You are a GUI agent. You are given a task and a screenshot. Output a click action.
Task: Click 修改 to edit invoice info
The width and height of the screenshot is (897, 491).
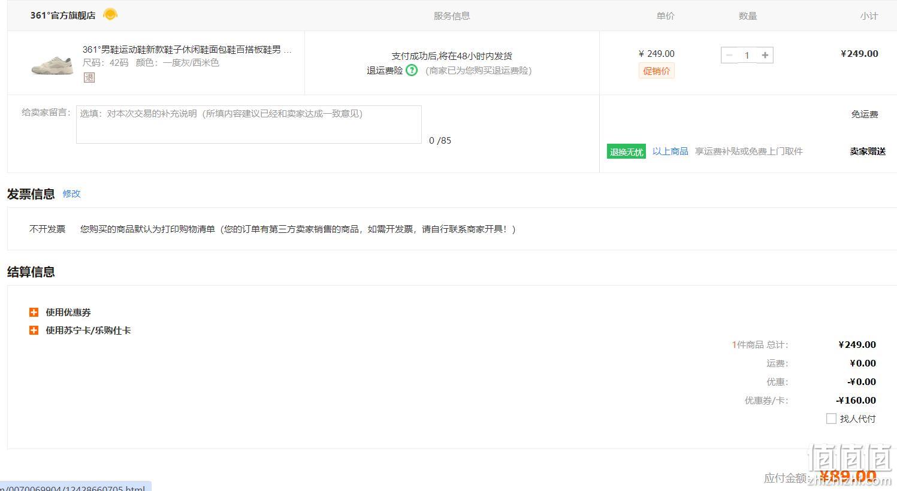[71, 193]
